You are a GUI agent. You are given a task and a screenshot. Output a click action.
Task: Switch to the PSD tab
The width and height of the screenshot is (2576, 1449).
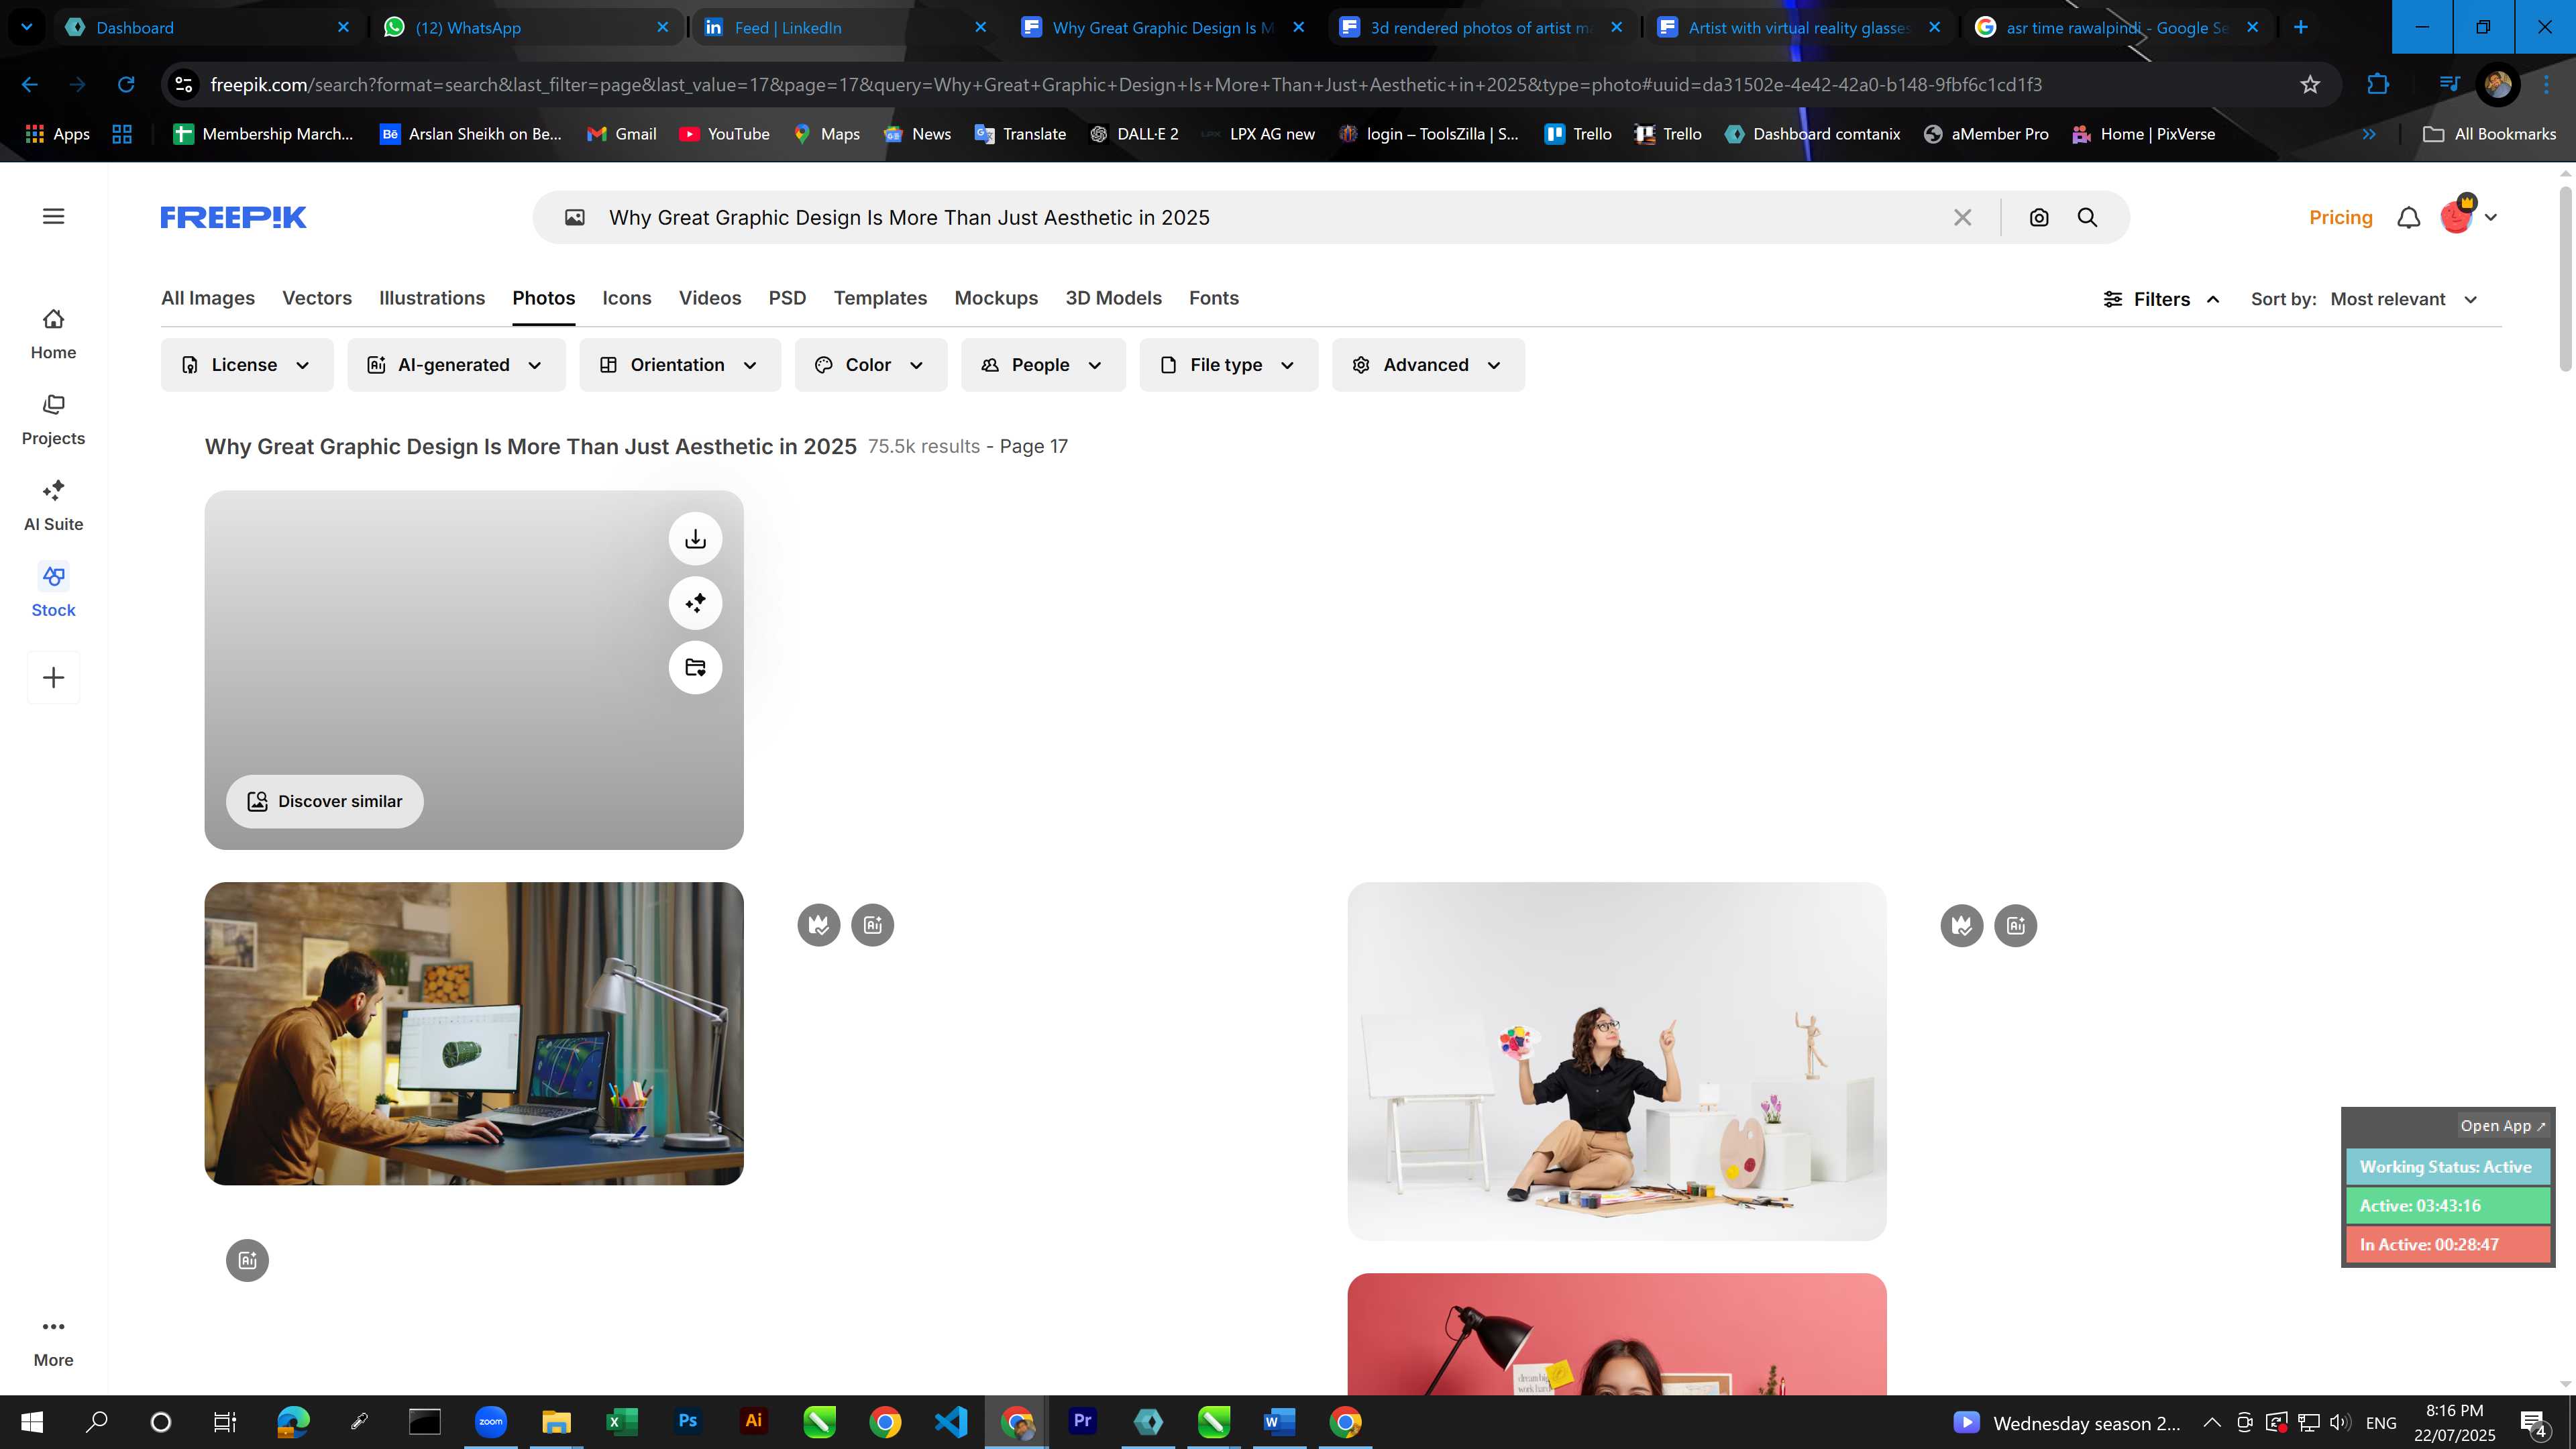coord(787,298)
